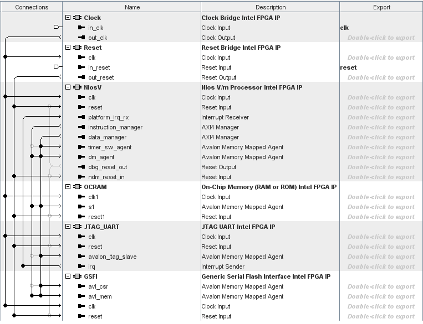This screenshot has height=324, width=423.
Task: Click the OCRAM component chip icon
Action: pos(78,187)
